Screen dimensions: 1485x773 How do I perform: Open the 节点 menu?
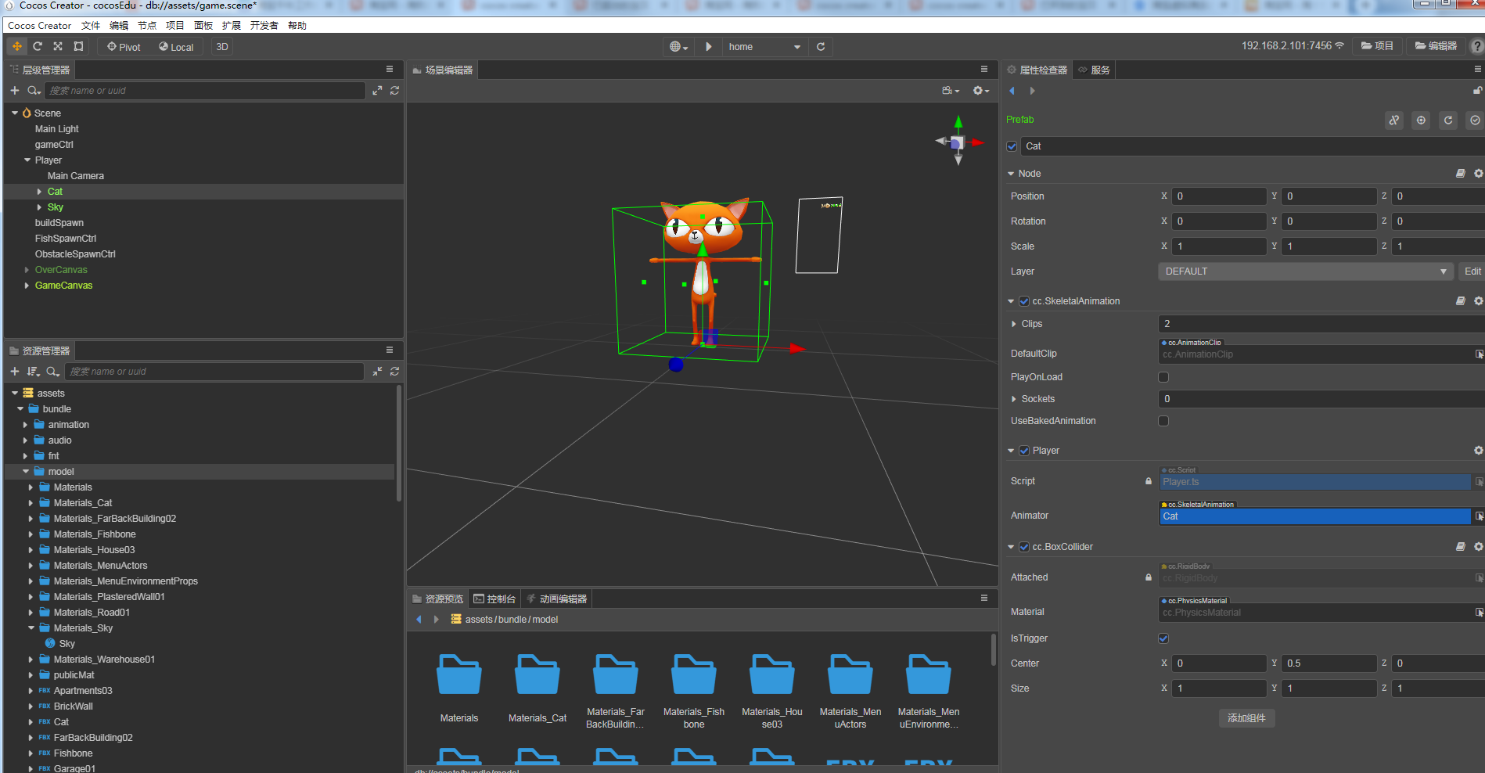(147, 26)
